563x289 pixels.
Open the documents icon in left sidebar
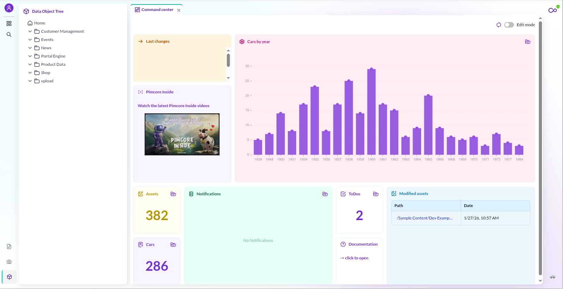(9, 247)
